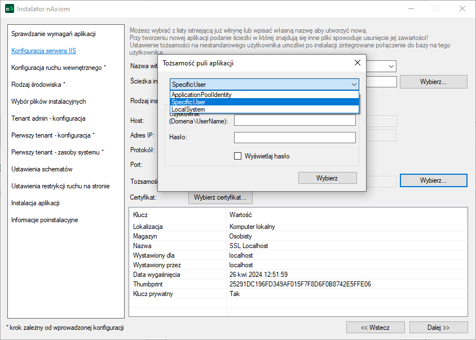
Task: Click the Wartość column header
Action: tap(346, 215)
